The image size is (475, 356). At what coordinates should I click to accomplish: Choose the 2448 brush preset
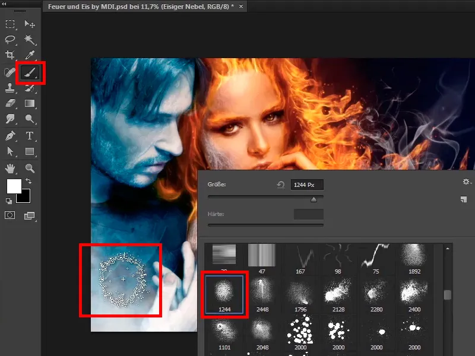coord(262,294)
